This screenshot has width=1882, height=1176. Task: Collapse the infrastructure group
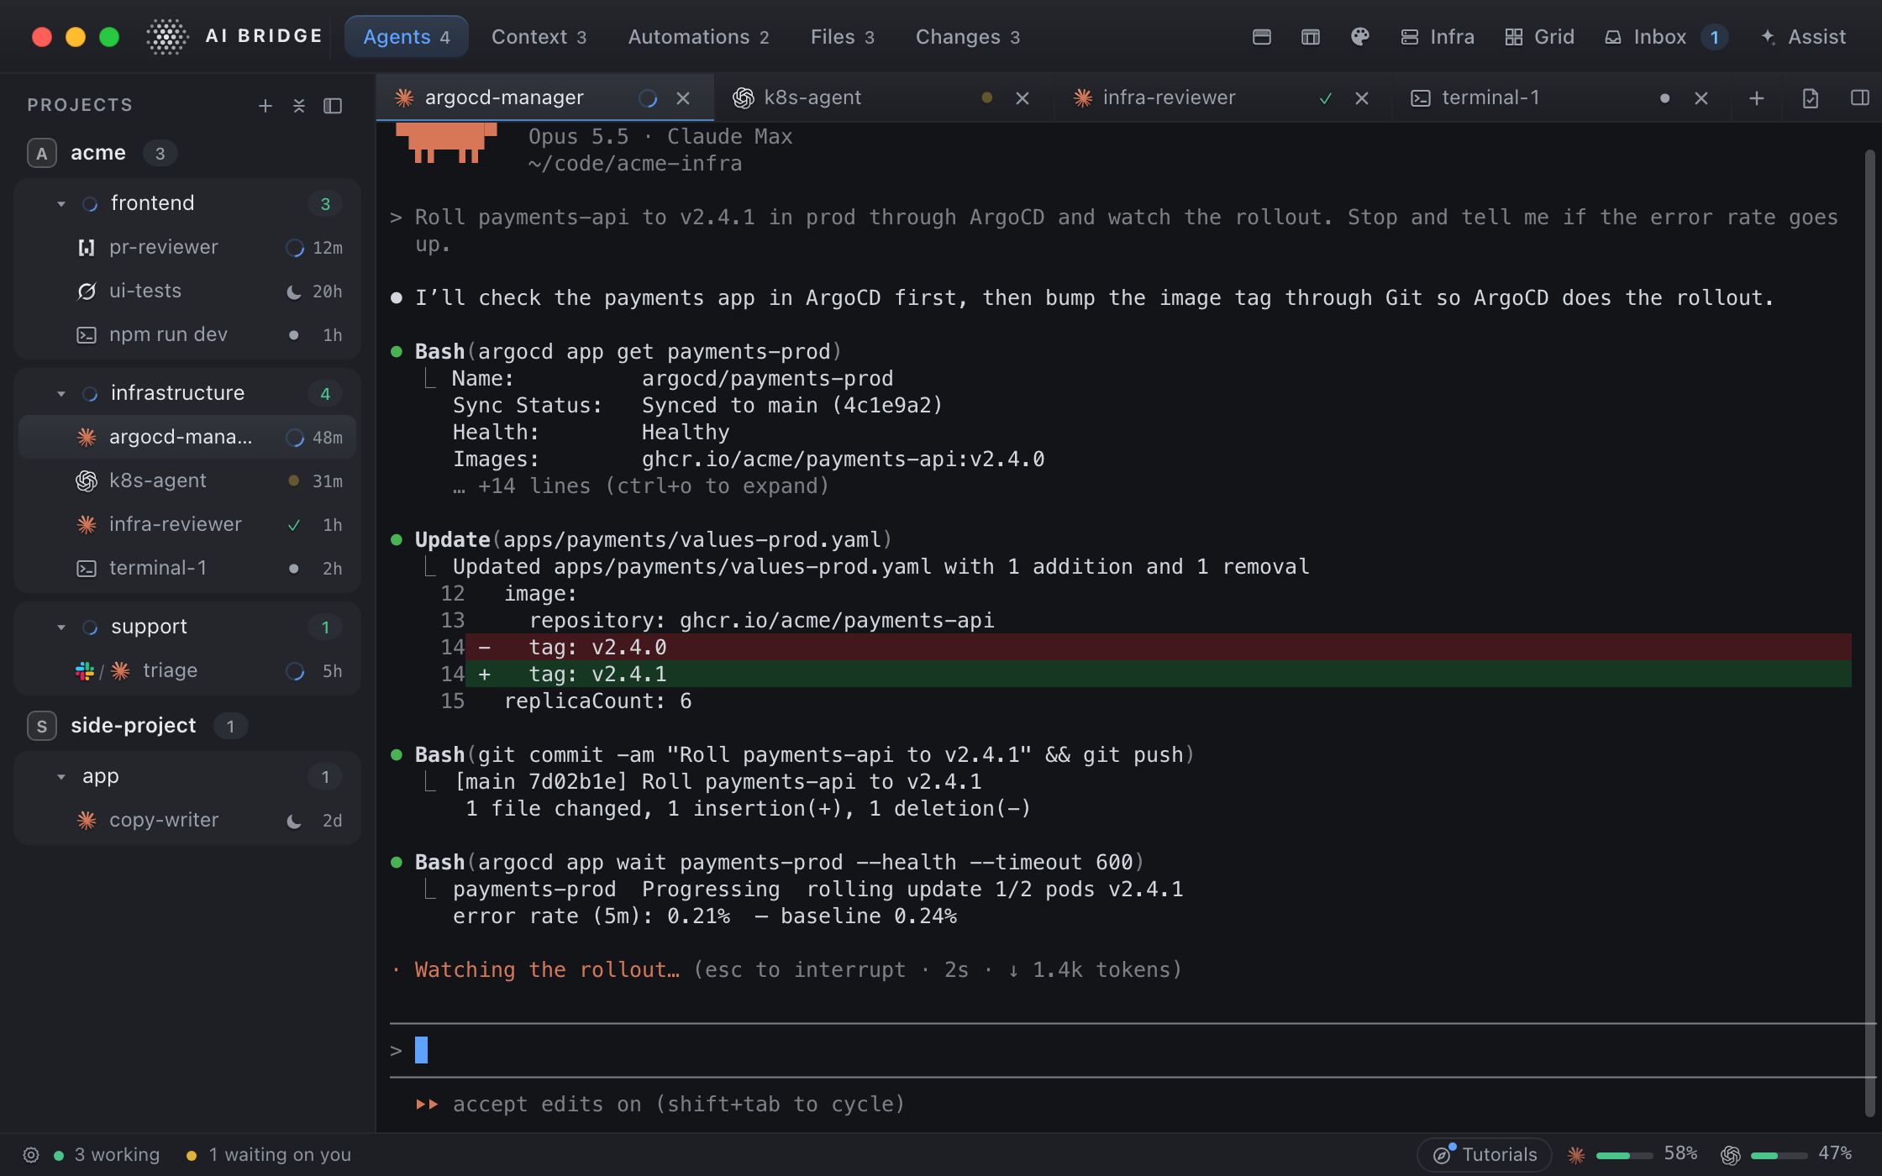click(x=61, y=393)
